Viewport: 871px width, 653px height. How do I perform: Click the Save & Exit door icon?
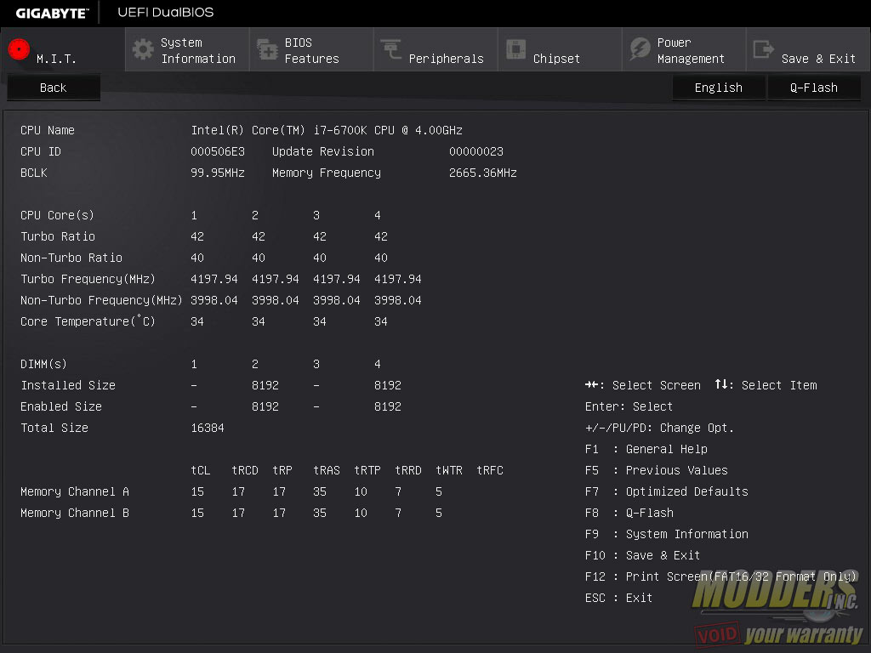pyautogui.click(x=763, y=49)
